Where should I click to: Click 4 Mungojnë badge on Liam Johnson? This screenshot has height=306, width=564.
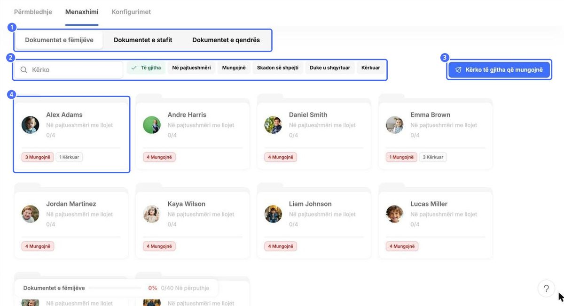pyautogui.click(x=281, y=246)
